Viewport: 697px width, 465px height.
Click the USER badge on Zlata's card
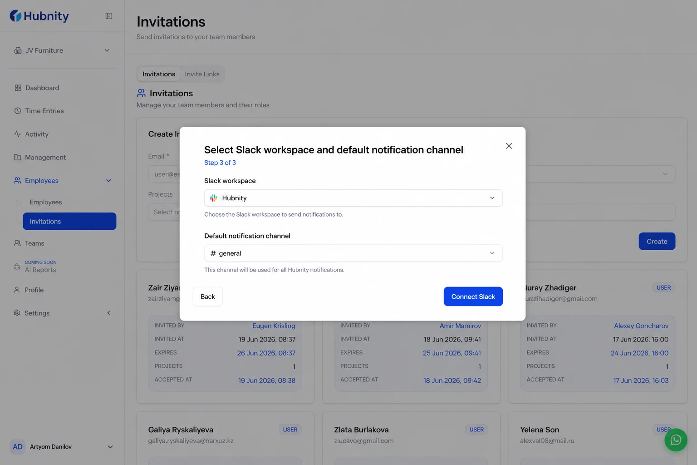(476, 430)
